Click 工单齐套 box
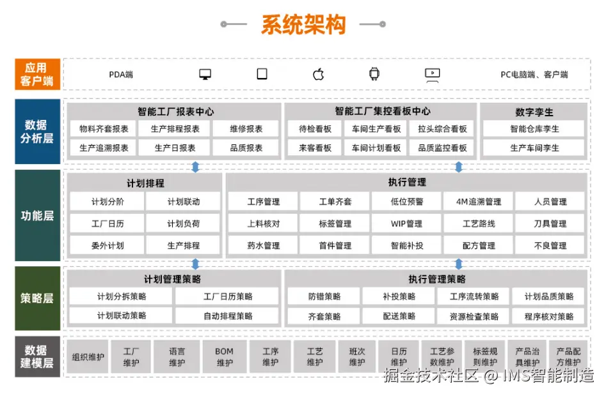This screenshot has width=606, height=396. 335,202
